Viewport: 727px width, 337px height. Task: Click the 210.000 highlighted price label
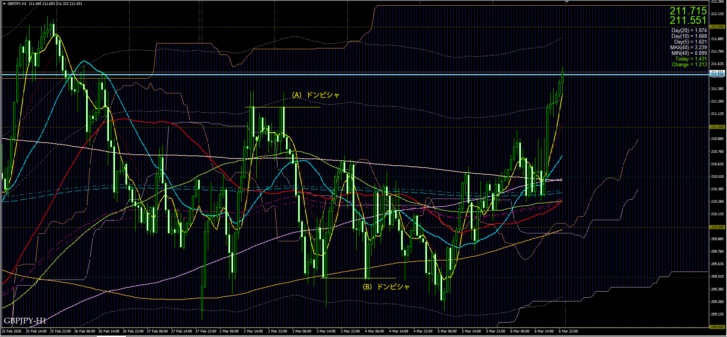pos(717,227)
